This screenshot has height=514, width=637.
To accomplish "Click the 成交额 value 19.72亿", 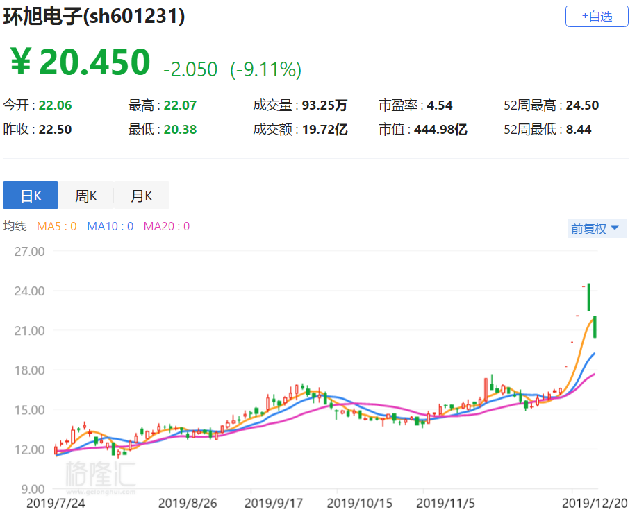I will click(324, 130).
